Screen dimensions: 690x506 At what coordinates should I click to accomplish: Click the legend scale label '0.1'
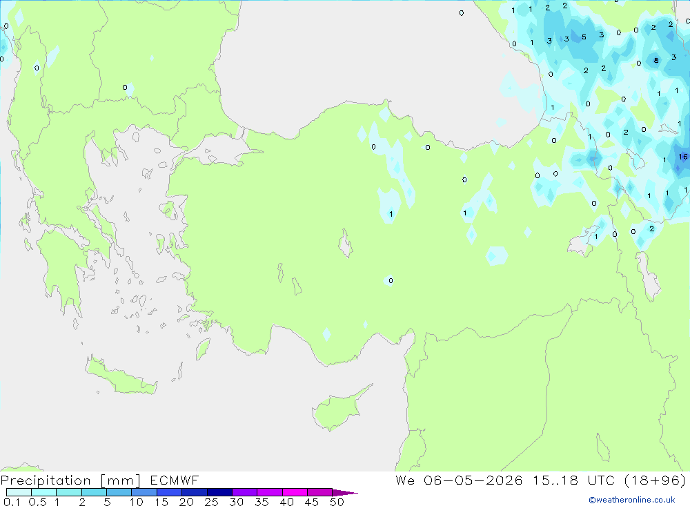point(12,502)
